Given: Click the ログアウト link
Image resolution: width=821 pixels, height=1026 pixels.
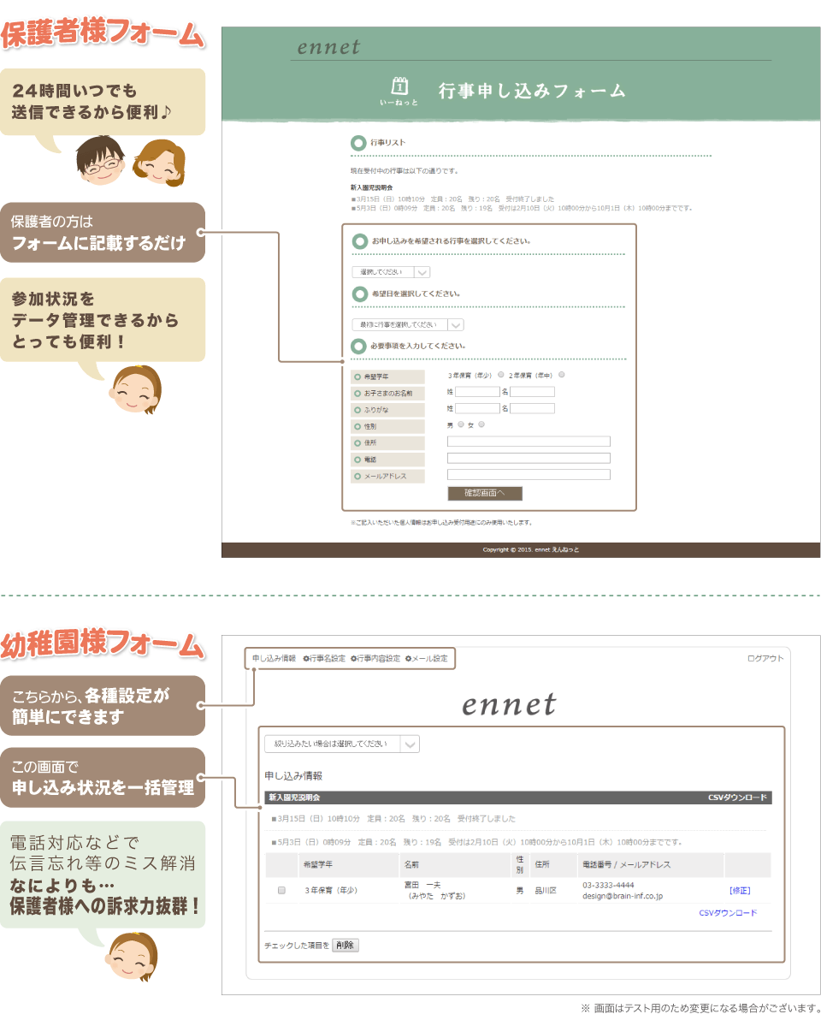Looking at the screenshot, I should [765, 658].
